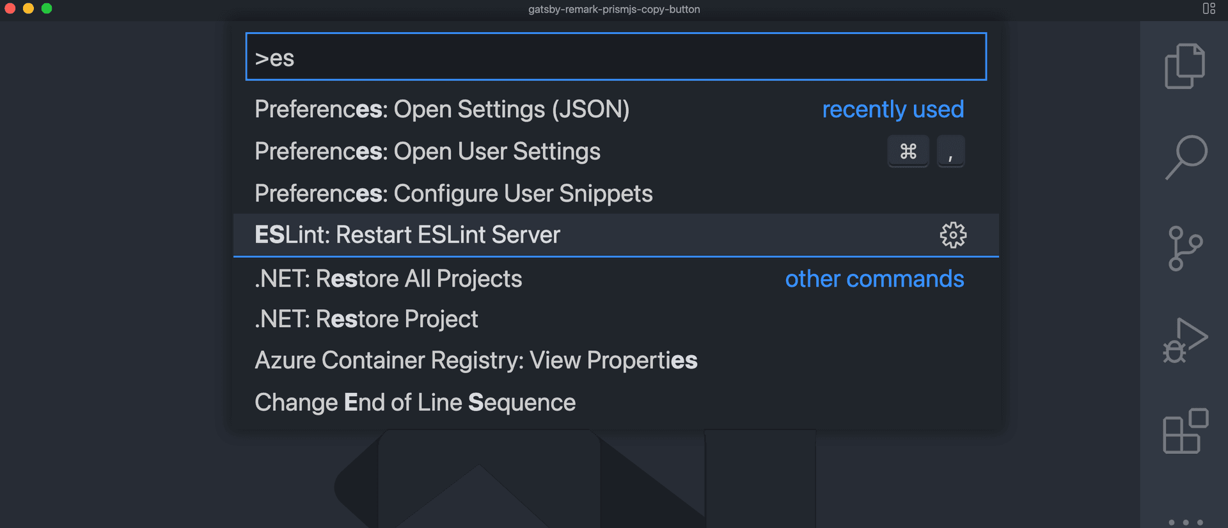Open the Source Control view icon
This screenshot has height=528, width=1228.
1185,248
